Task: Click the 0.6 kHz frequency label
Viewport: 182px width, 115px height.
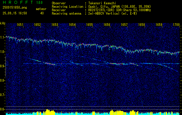Action: pyautogui.click(x=2, y=109)
